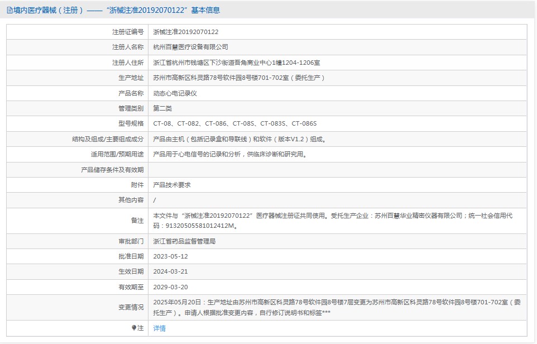The image size is (537, 344).
Task: Click approval department 浙江省药品监督管理局
Action: point(184,241)
